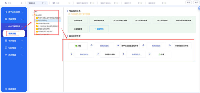Open the 课程号编码规则 tab
This screenshot has width=200, height=93.
(x=82, y=3)
